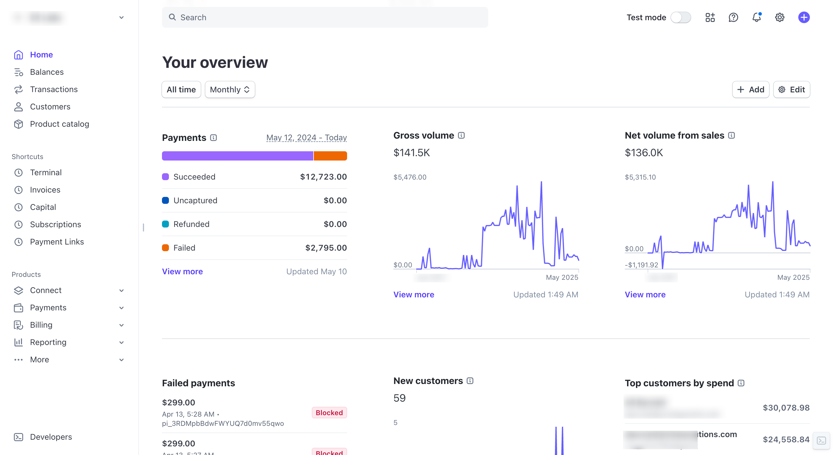Viewport: 833px width, 455px height.
Task: Open the Subscriptions shortcut
Action: (55, 224)
